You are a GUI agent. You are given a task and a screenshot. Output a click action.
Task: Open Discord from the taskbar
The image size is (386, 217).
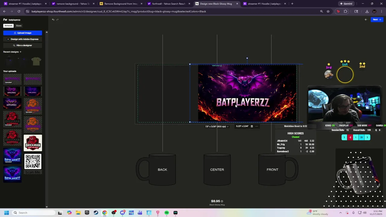[122, 213]
